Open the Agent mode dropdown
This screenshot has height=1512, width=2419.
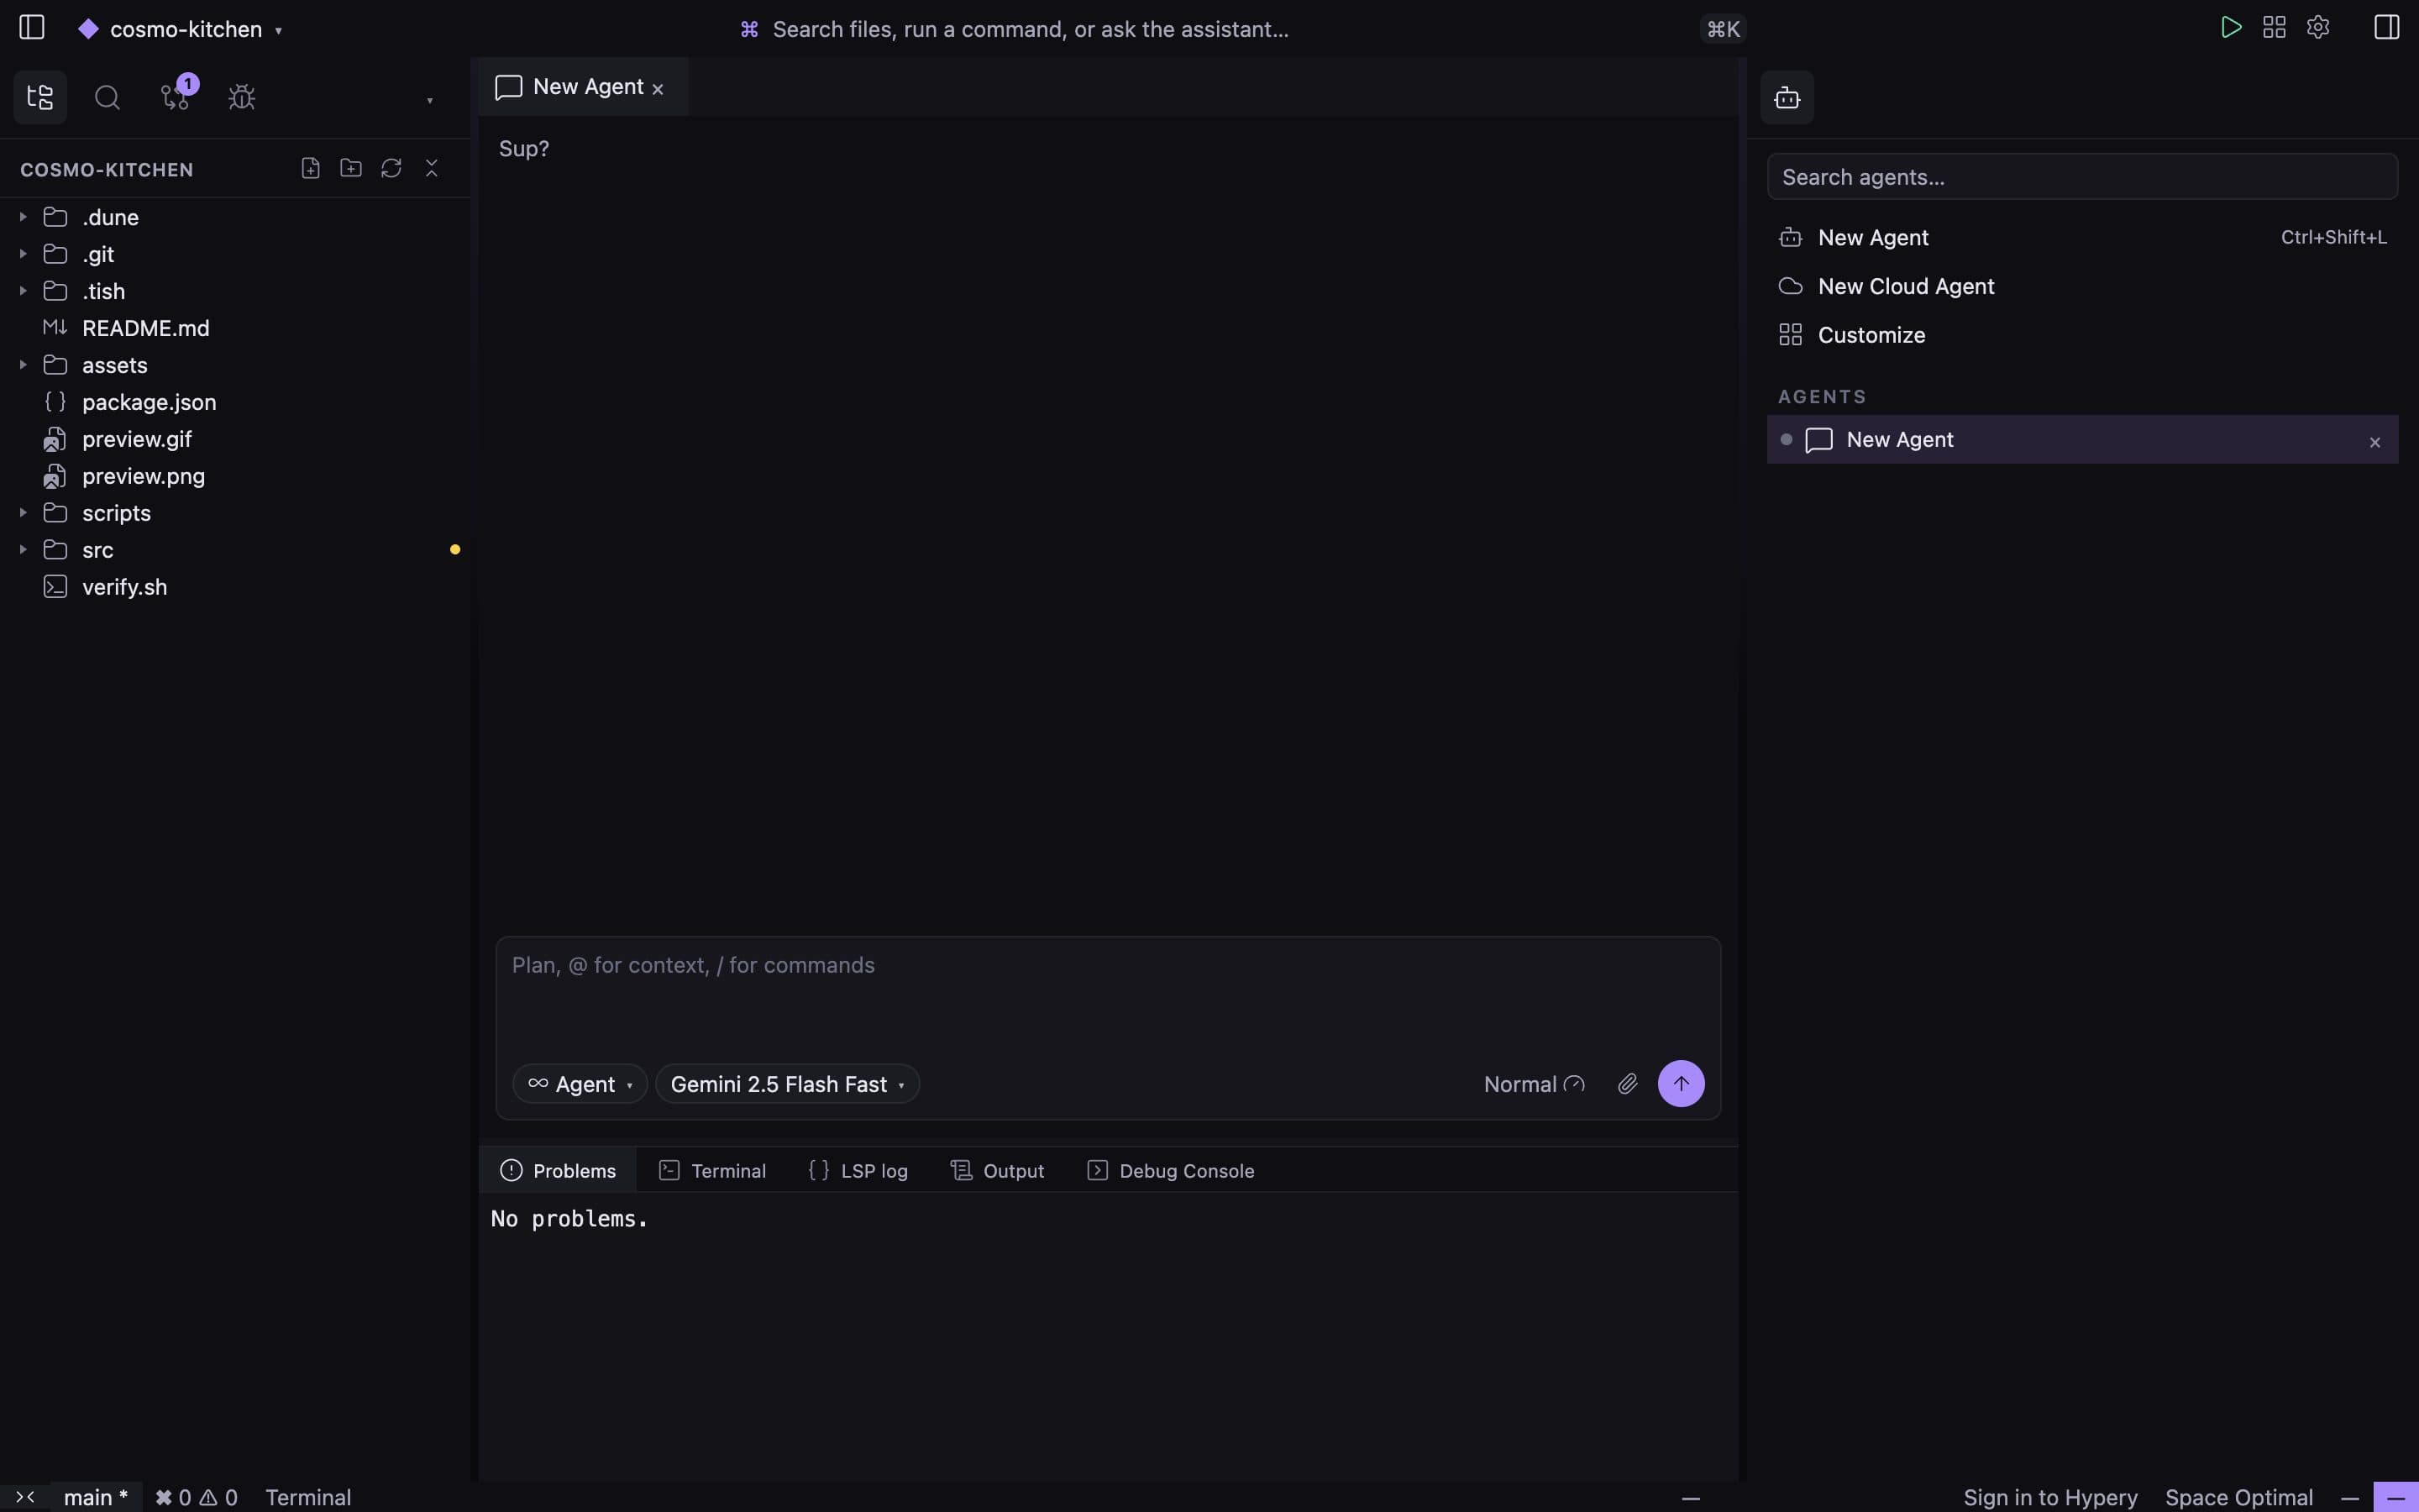pos(580,1084)
